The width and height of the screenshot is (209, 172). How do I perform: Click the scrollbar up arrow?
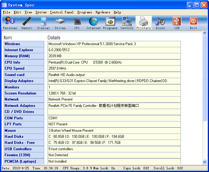pos(204,33)
